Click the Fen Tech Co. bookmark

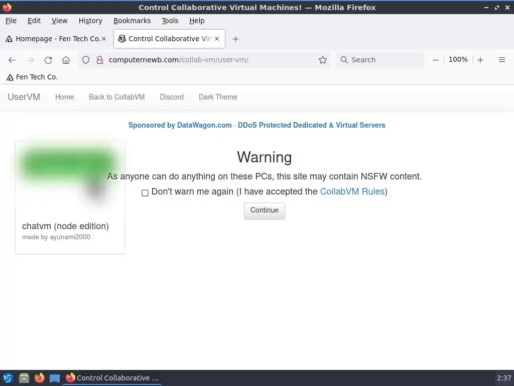[32, 77]
